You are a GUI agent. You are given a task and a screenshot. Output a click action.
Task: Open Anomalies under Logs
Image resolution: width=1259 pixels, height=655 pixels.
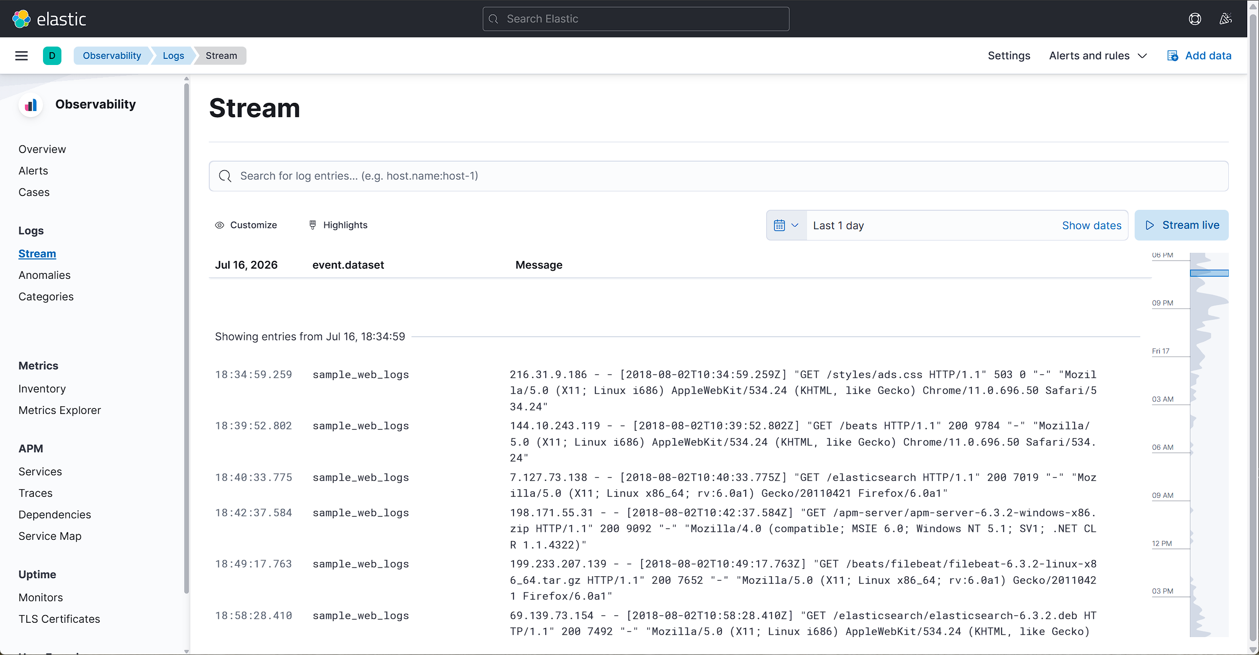(x=45, y=275)
